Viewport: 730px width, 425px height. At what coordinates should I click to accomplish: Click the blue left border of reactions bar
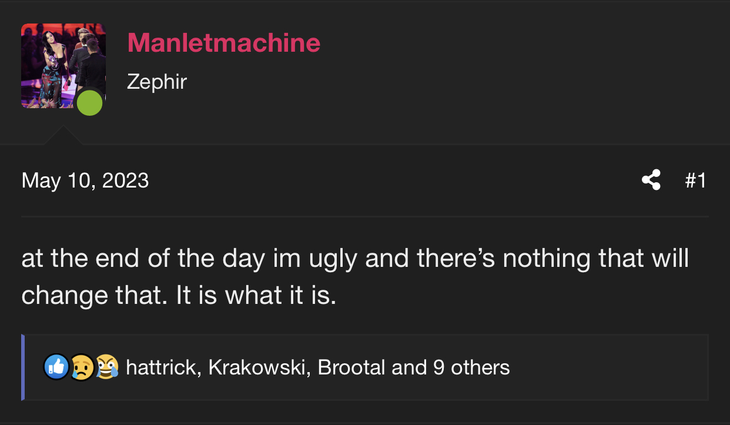pos(22,367)
